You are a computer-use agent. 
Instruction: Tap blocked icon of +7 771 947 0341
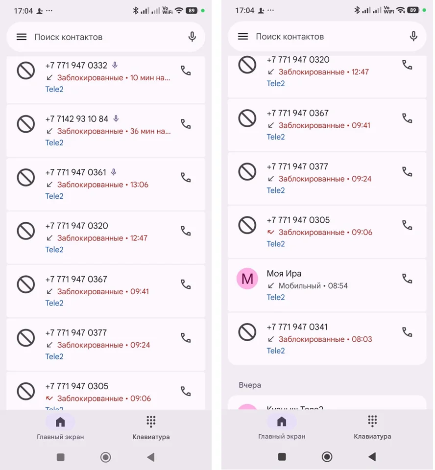tap(247, 332)
